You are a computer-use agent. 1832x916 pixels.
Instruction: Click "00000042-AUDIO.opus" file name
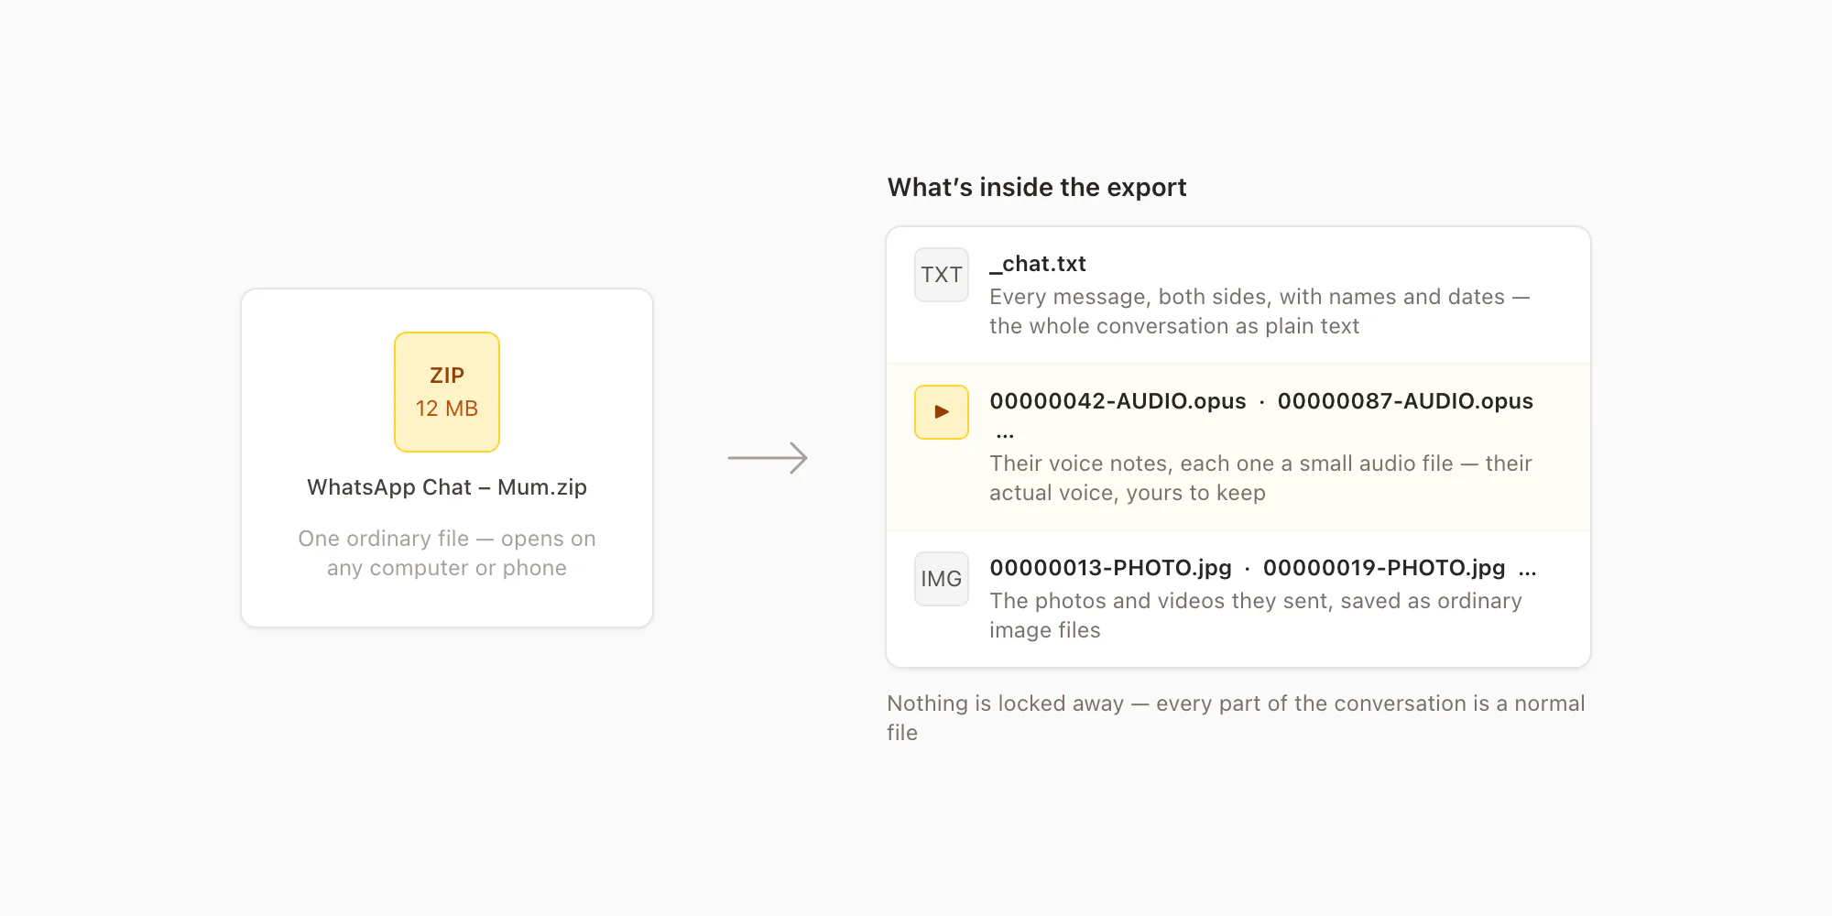[1118, 401]
